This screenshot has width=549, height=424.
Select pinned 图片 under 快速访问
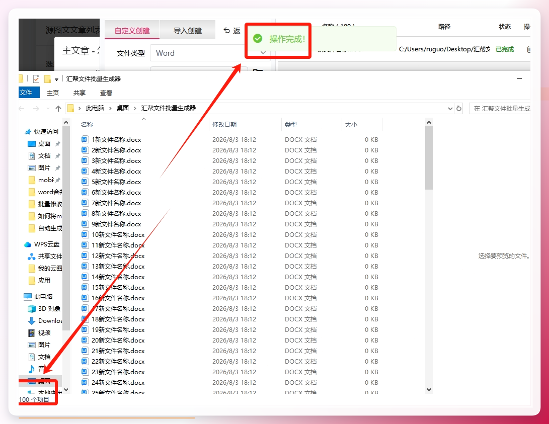(44, 168)
